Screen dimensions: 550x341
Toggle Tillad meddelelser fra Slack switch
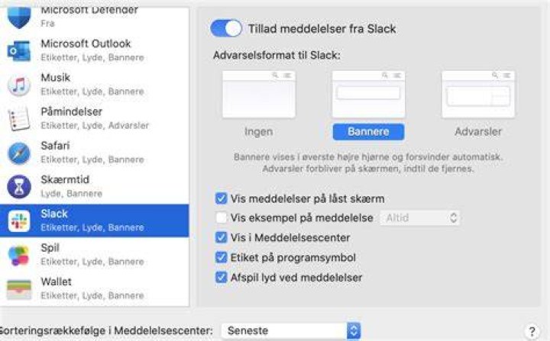tap(226, 28)
